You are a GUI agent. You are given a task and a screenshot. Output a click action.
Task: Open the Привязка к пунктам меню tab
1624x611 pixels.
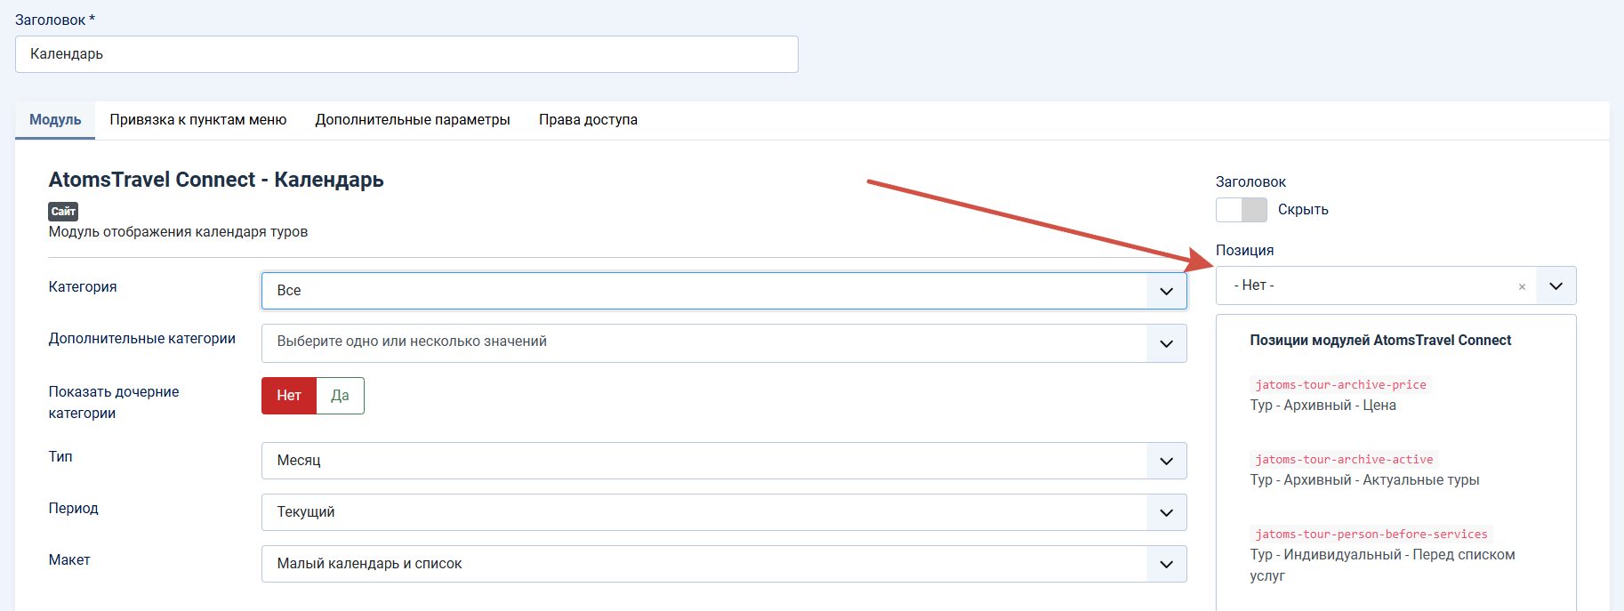[x=198, y=120]
